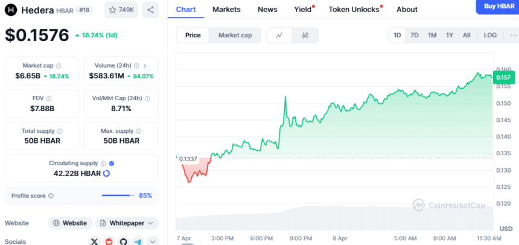Set chart range to 7D
Viewport: 519px width, 245px height.
(x=415, y=35)
